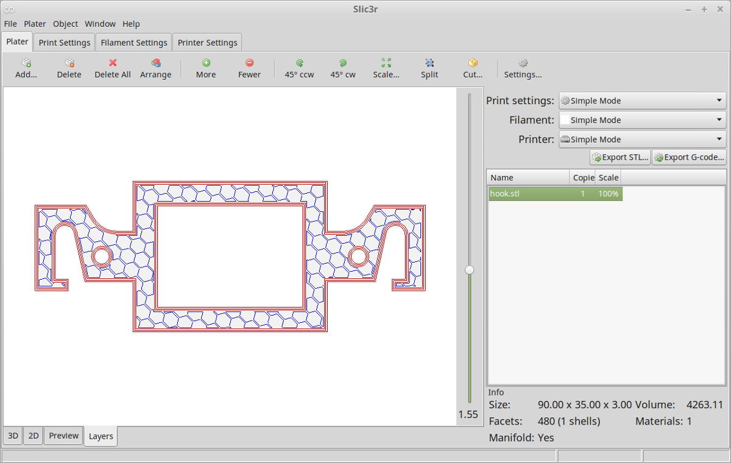Click the filament color swatch
Viewport: 731px width, 463px height.
click(x=565, y=120)
